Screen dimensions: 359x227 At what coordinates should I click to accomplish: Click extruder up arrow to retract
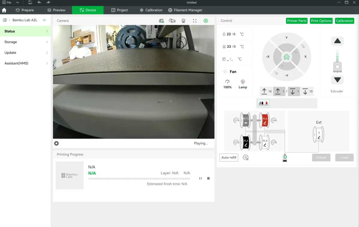337,41
